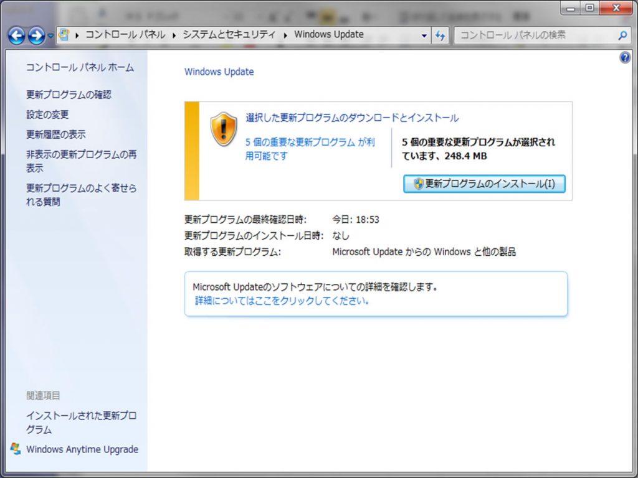
Task: Click the Back navigation arrow
Action: (x=17, y=35)
